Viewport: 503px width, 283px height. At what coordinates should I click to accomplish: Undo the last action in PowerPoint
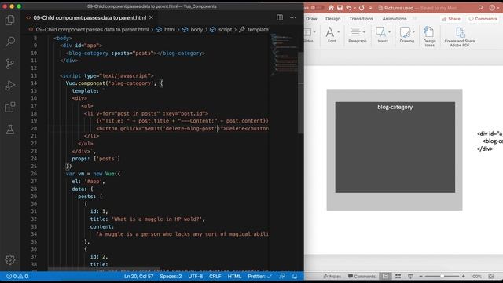349,8
